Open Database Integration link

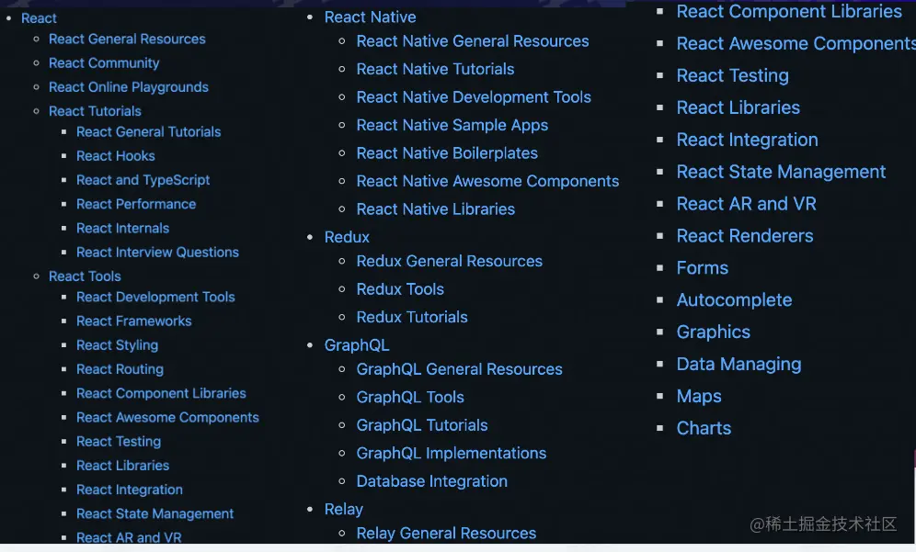431,481
